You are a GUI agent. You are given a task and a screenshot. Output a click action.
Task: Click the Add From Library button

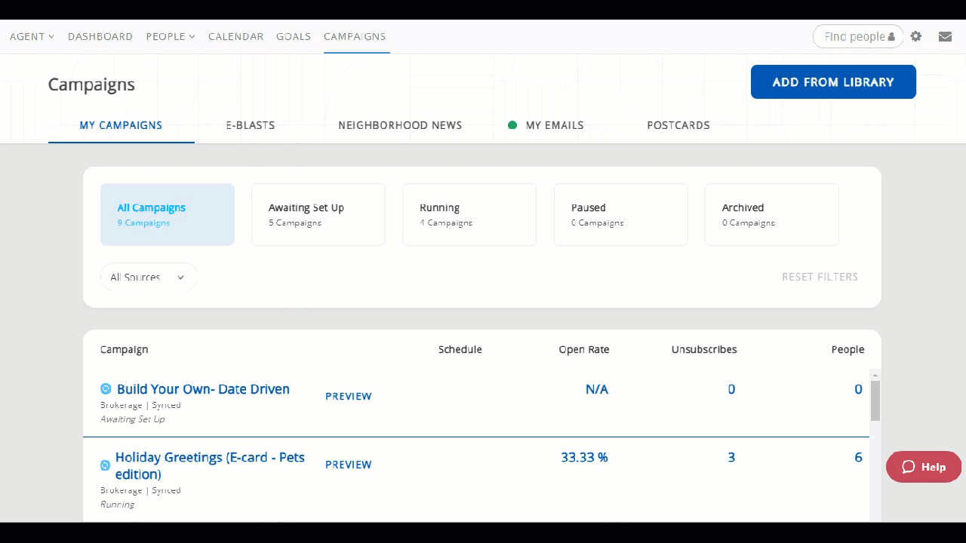pos(832,82)
